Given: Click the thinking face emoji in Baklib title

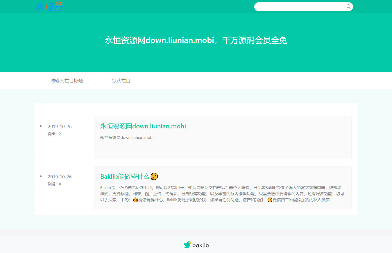Looking at the screenshot, I should tap(154, 176).
